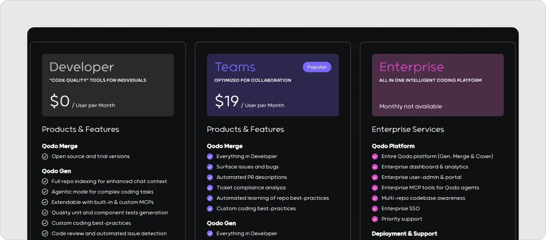The image size is (546, 240).
Task: Click 'Entire Qodo platform (Gen, Merge & Cover)'
Action: [437, 156]
